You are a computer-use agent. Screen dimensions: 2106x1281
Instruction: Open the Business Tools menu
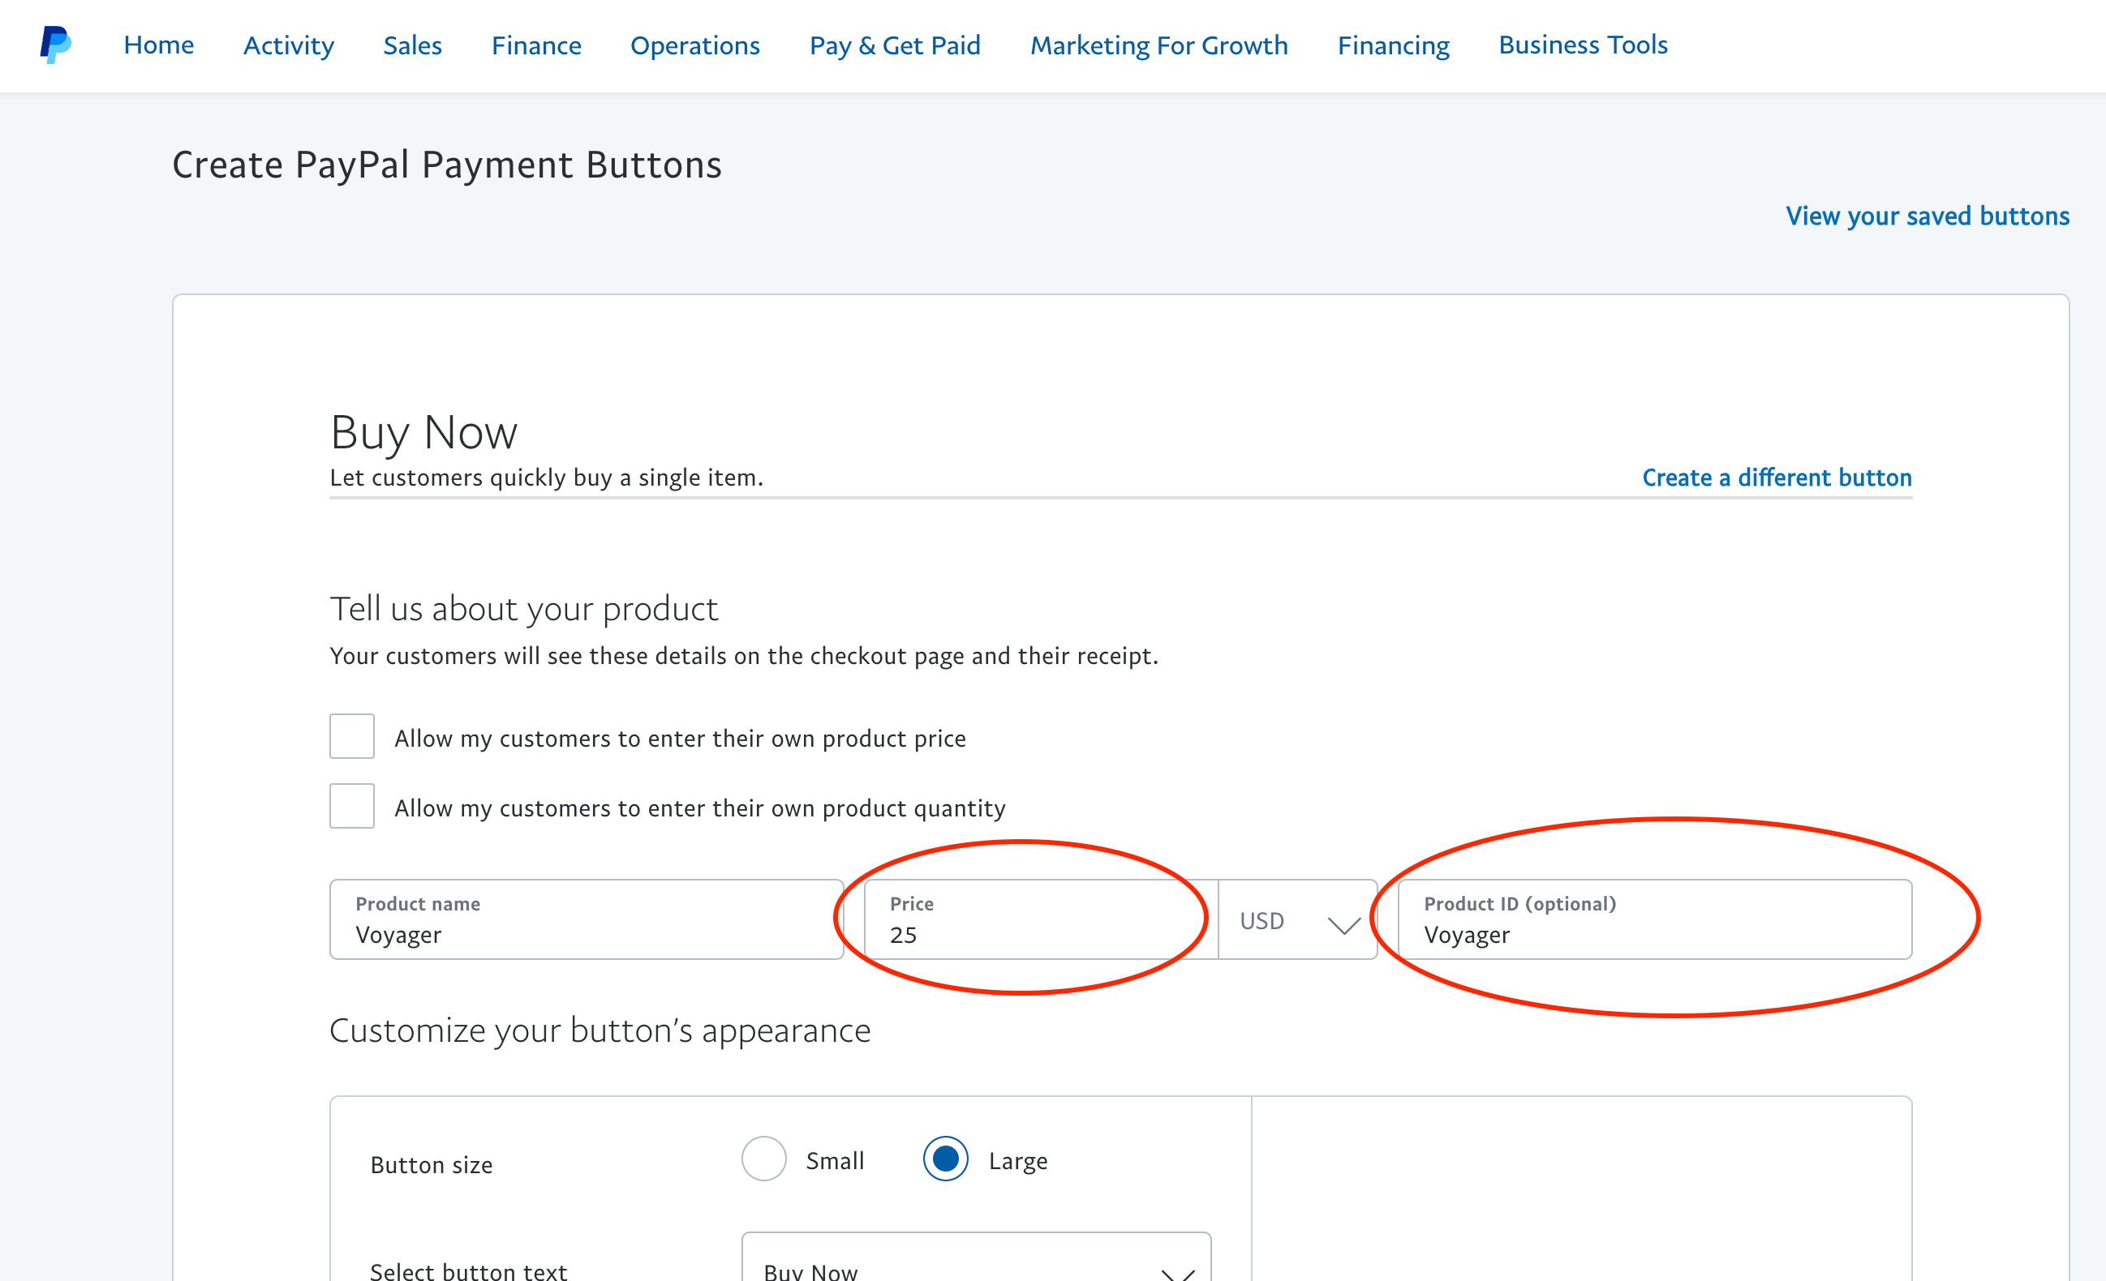click(1583, 45)
